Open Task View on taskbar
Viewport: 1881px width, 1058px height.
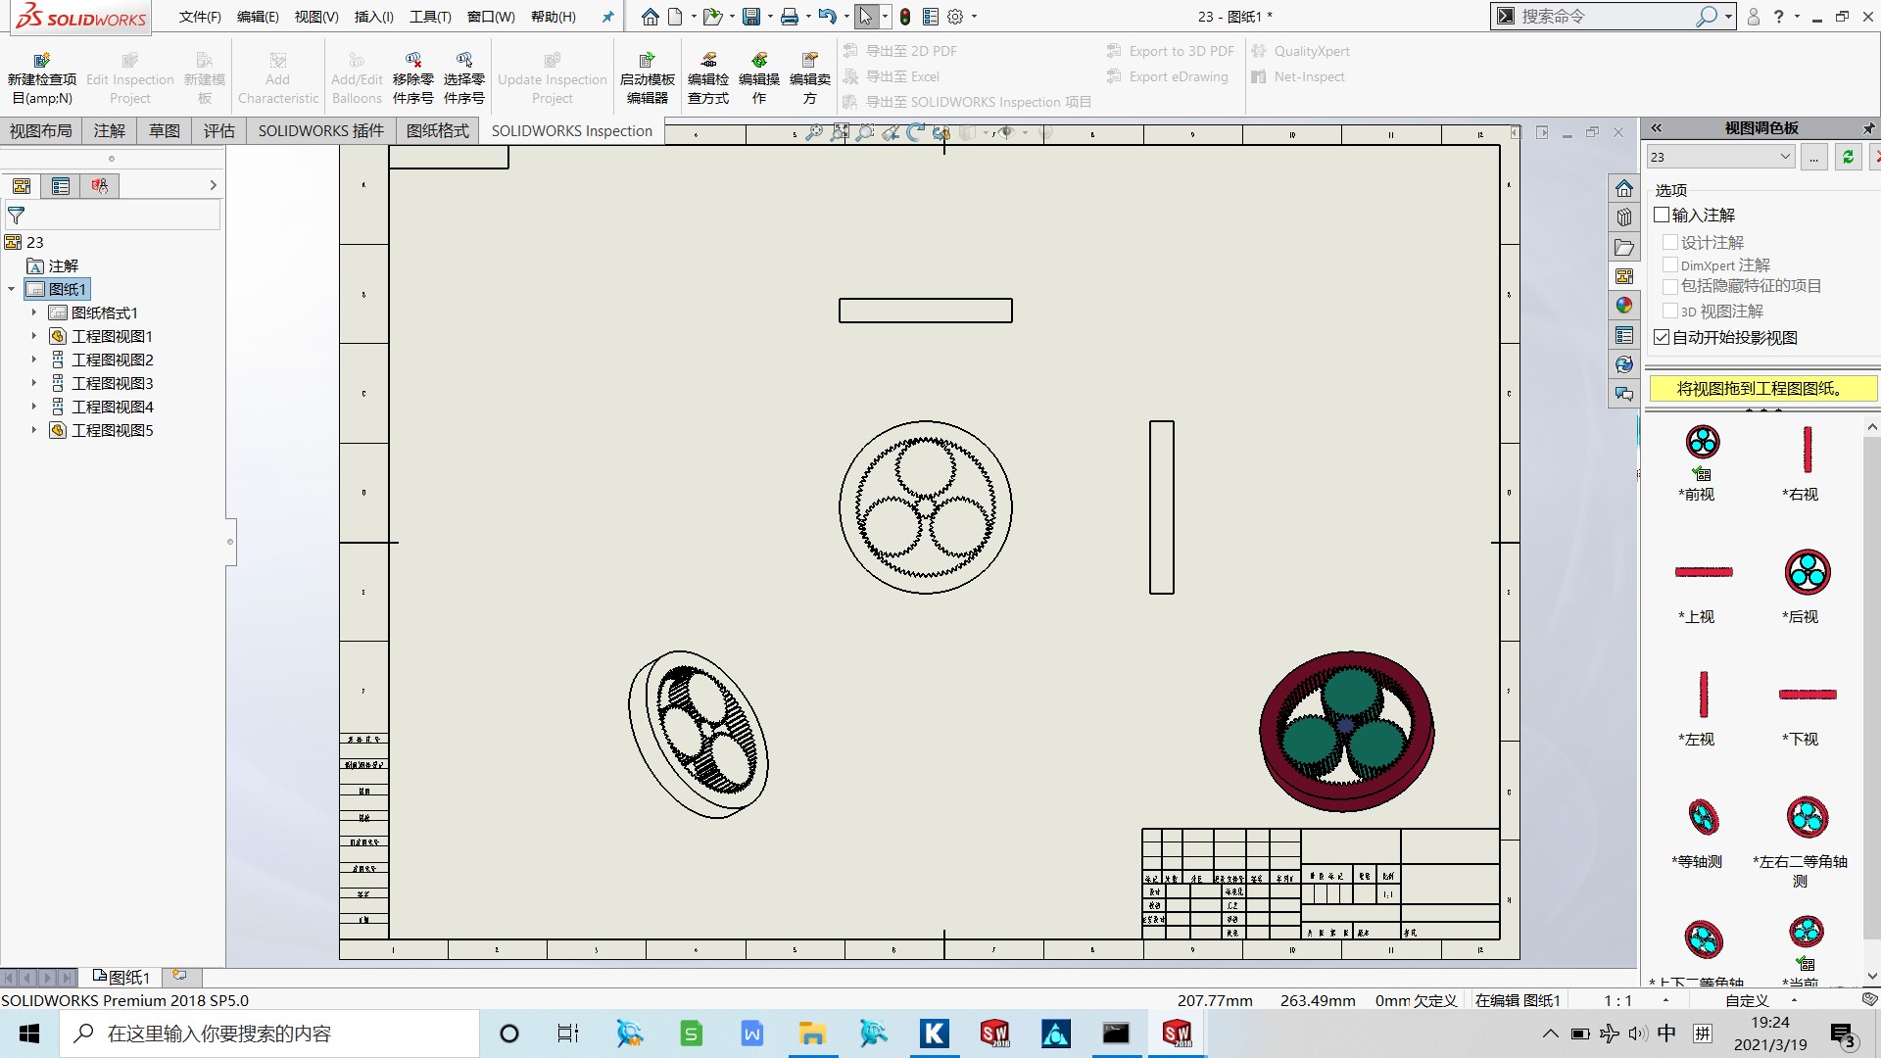[x=568, y=1034]
